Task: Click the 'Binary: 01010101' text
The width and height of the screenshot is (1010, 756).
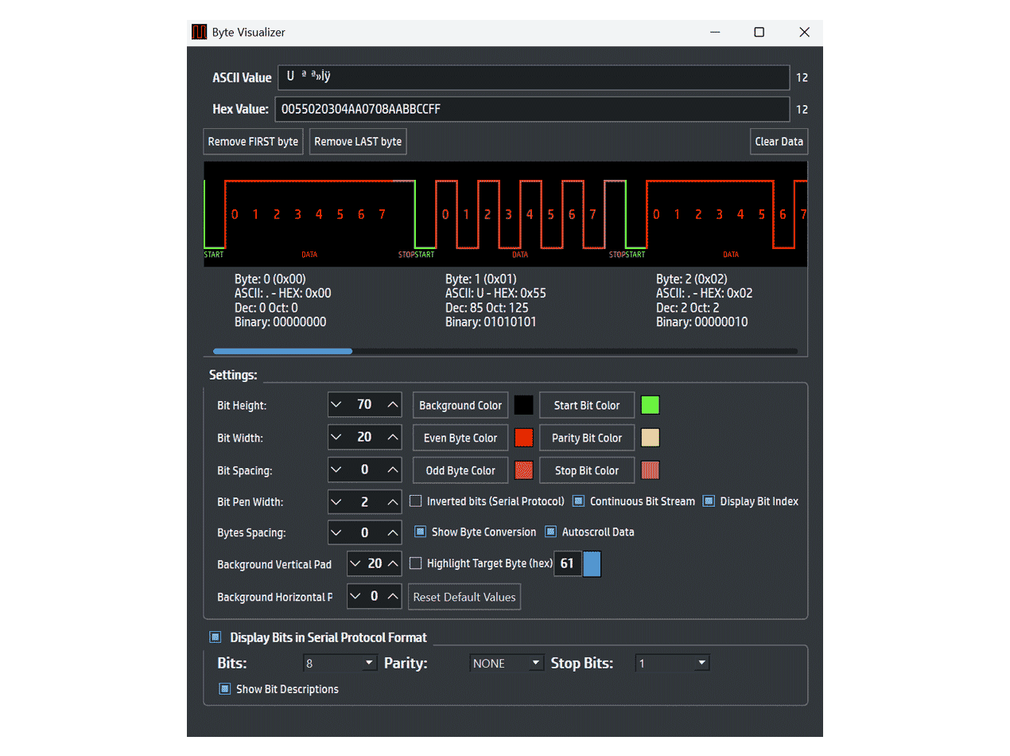Action: click(x=491, y=322)
